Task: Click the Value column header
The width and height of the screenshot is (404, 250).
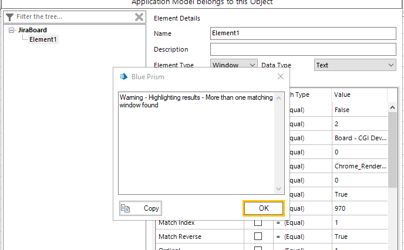Action: [x=359, y=94]
